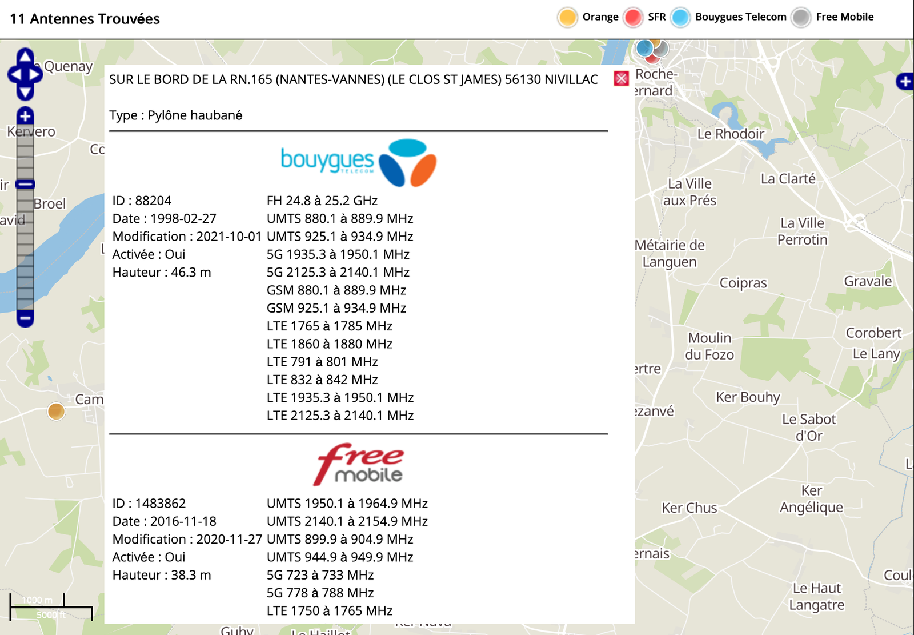914x635 pixels.
Task: Close the antenna details popup
Action: [x=622, y=78]
